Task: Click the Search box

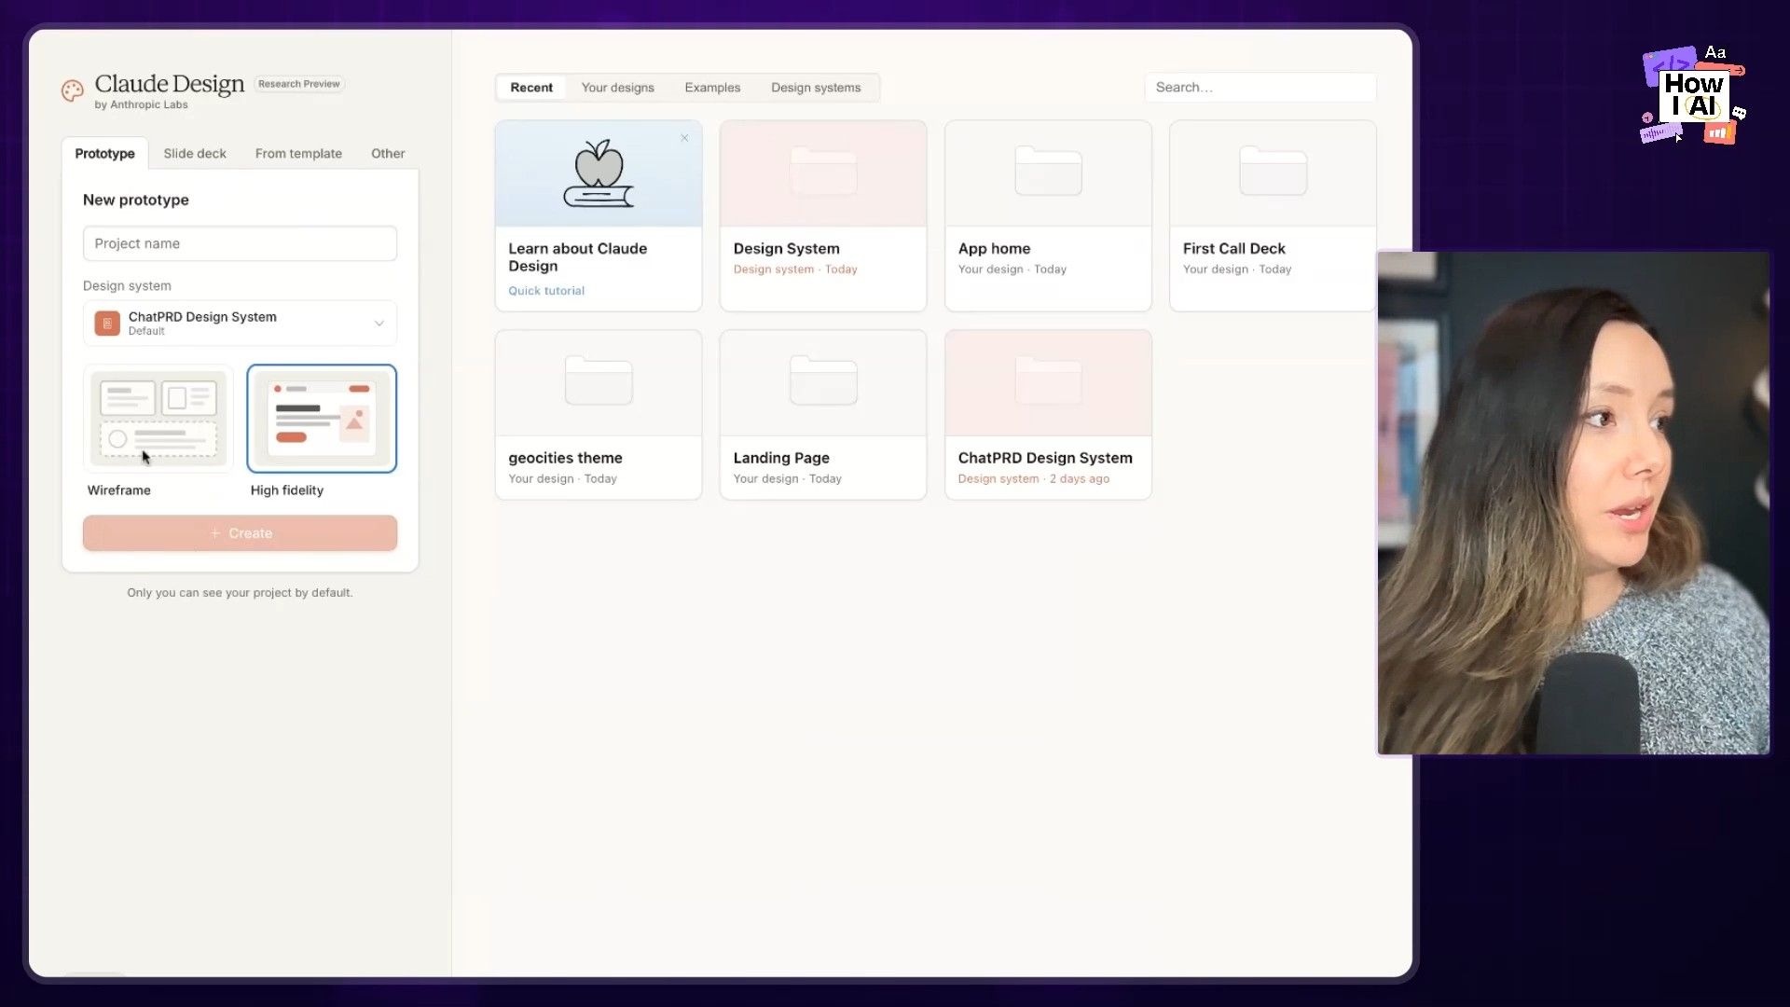Action: coord(1259,88)
